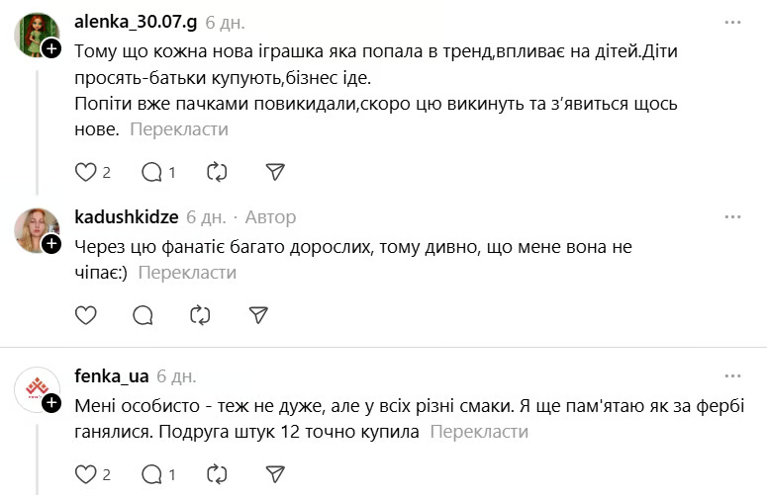Repost kadushkidze's reply
Image resolution: width=767 pixels, height=495 pixels.
point(200,315)
